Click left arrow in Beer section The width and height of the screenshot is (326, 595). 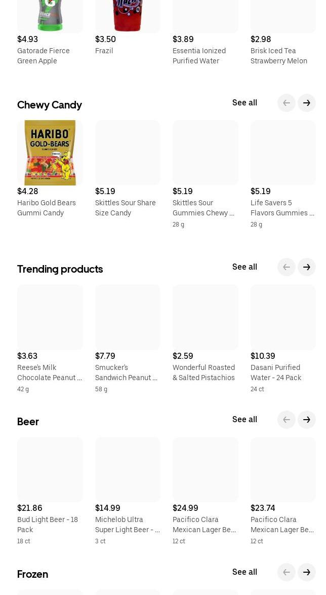pyautogui.click(x=286, y=420)
